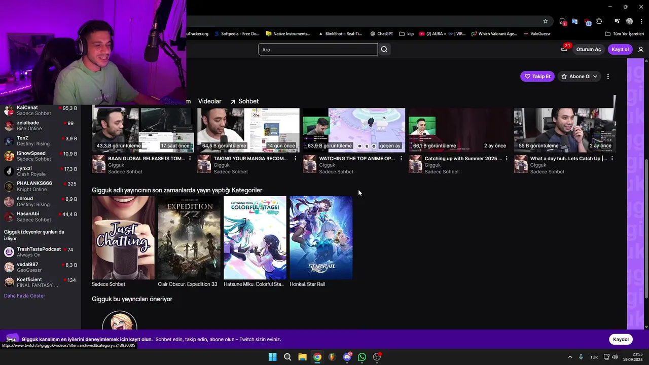649x365 pixels.
Task: Open the klip bookmarks folder
Action: (x=406, y=34)
